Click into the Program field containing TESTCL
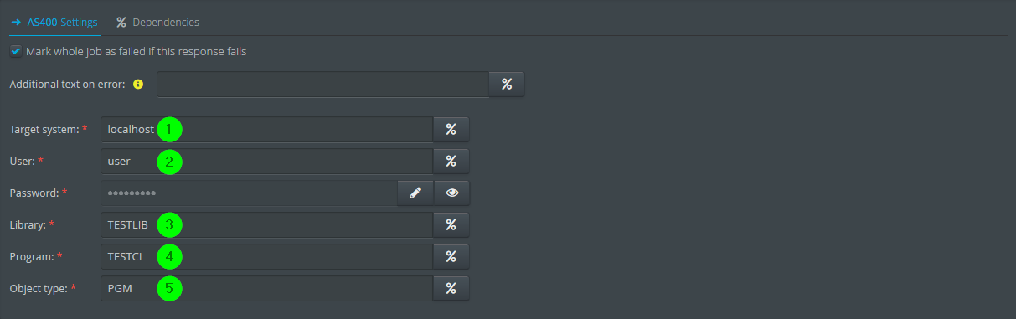The width and height of the screenshot is (1016, 319). pyautogui.click(x=267, y=257)
